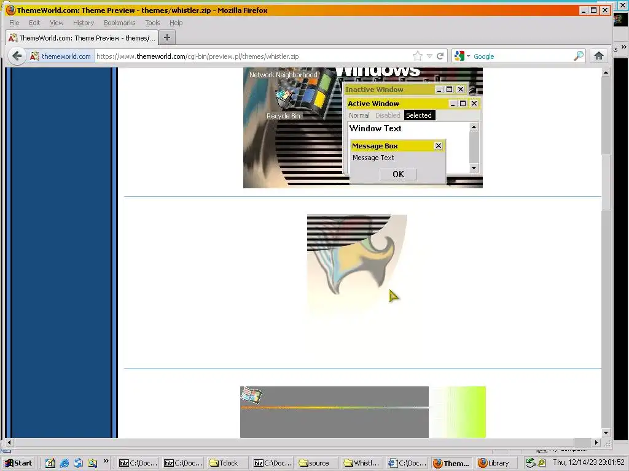Select the ThemeWorld.com Theme Preview tab
The height and width of the screenshot is (471, 629).
point(82,37)
